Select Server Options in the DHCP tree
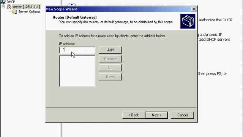The image size is (243, 137). (x=29, y=12)
